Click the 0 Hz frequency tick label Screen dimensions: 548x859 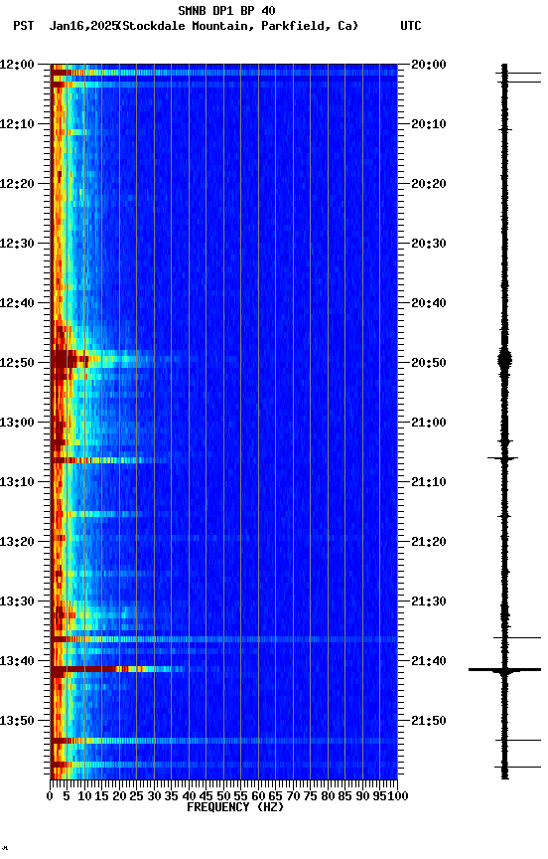point(50,796)
